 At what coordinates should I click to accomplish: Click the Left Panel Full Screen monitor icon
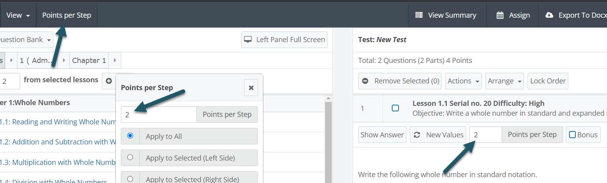tap(248, 40)
